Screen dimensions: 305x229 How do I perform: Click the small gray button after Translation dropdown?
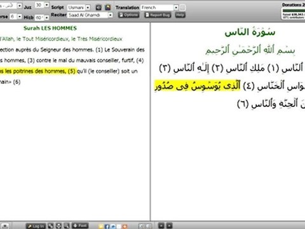pos(182,8)
